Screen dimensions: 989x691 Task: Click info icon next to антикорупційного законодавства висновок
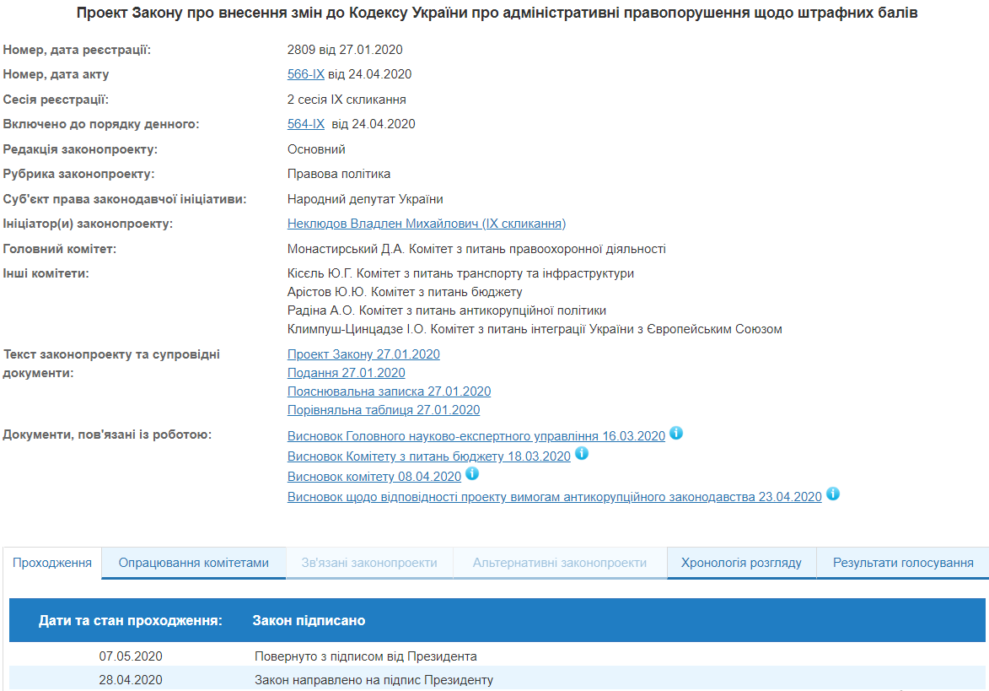click(x=832, y=494)
